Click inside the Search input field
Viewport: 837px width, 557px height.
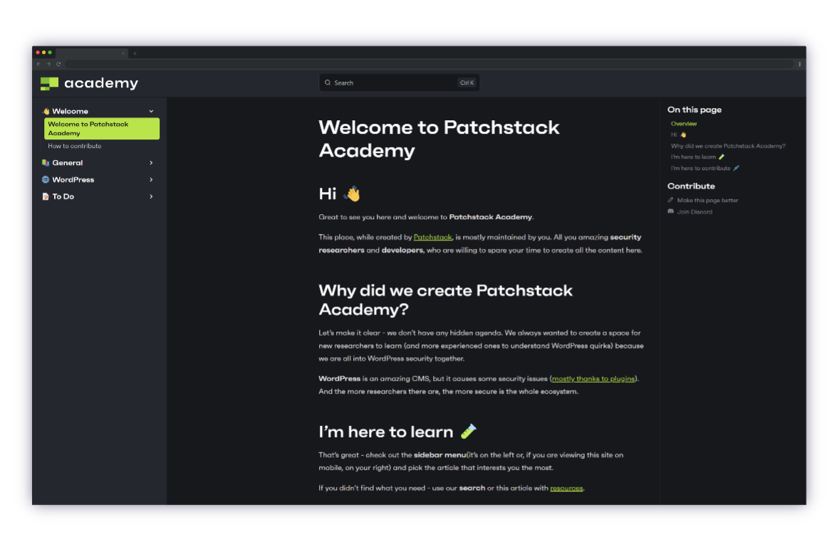pos(385,83)
